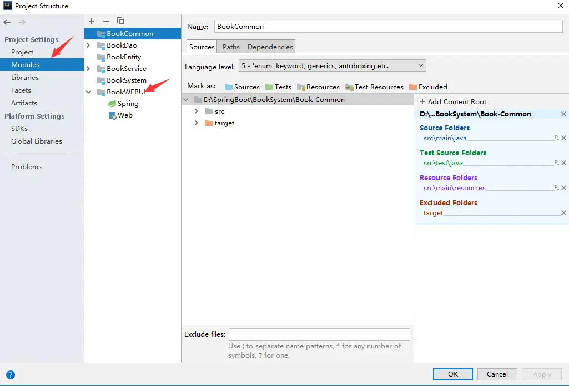
Task: Select the Web facet under BookWEBUI
Action: [x=120, y=115]
